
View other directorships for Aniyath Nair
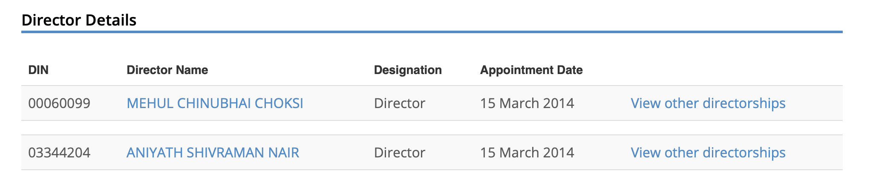point(708,153)
